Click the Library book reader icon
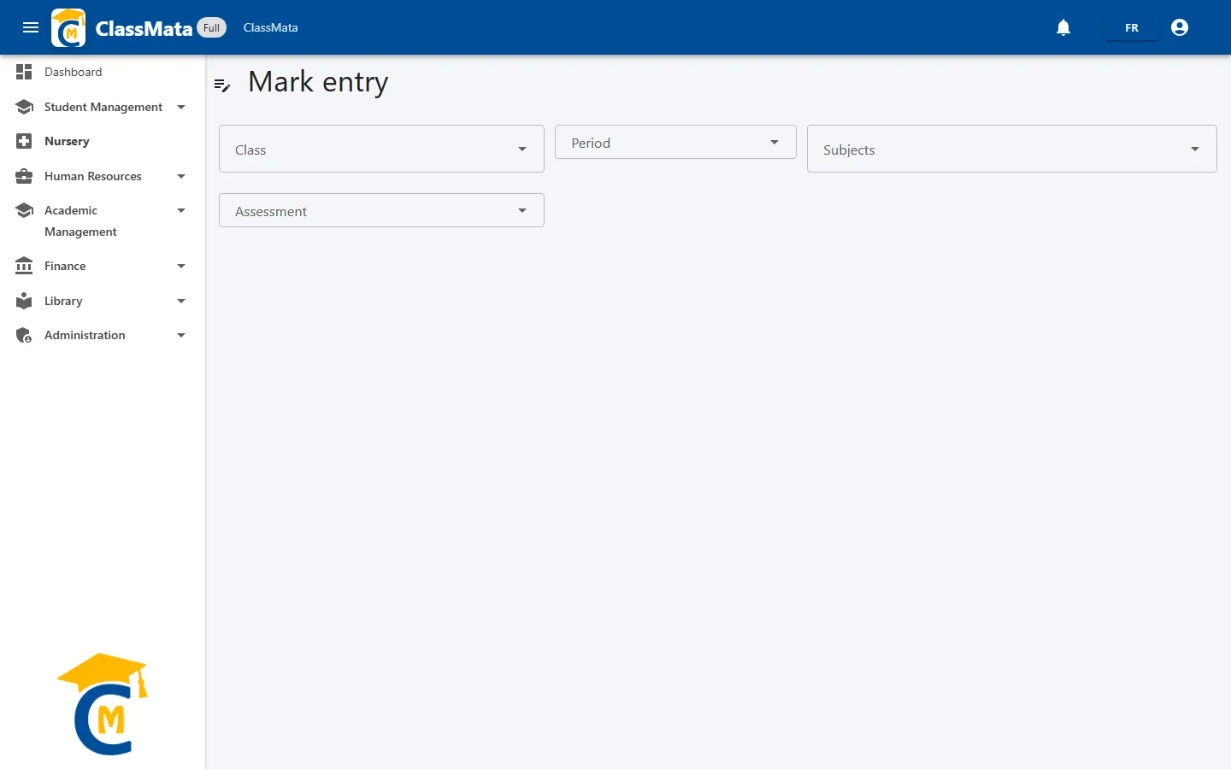Viewport: 1231px width, 769px height. pyautogui.click(x=24, y=301)
